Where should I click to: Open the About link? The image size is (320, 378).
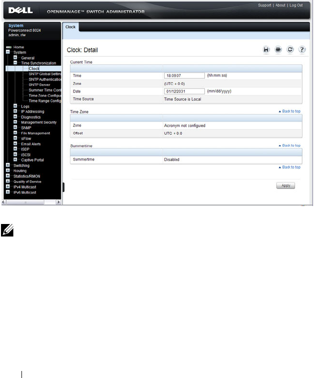tap(280, 5)
